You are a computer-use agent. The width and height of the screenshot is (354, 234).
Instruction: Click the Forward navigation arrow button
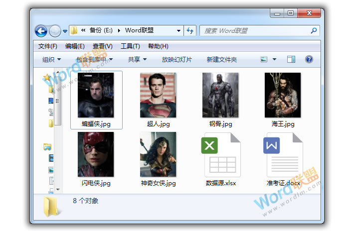[x=55, y=31]
